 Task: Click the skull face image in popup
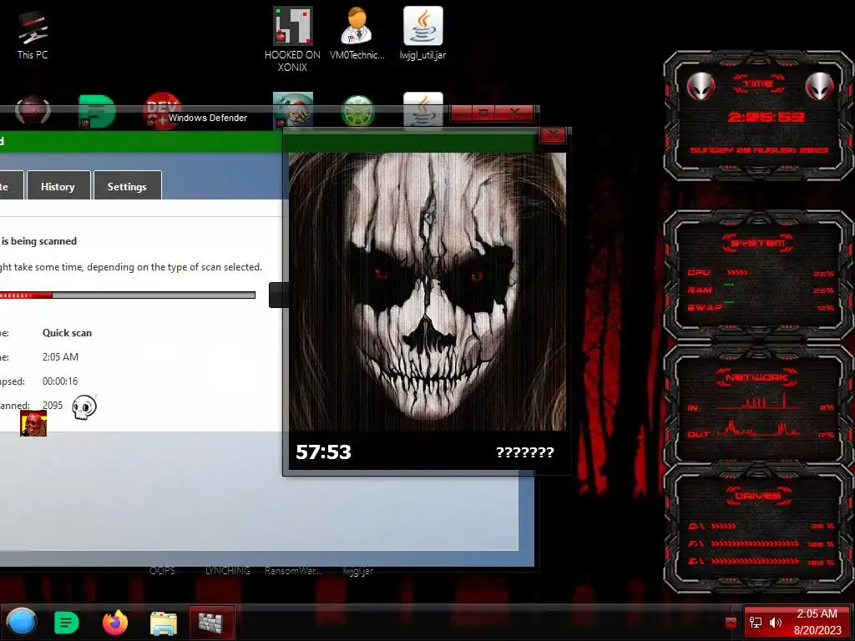tap(427, 291)
